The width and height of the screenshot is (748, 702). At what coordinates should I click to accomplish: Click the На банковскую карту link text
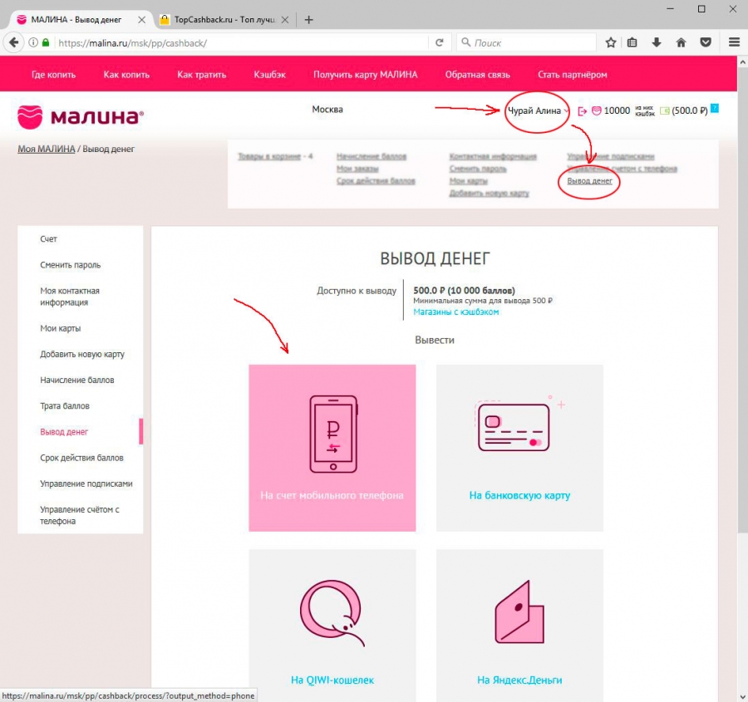519,495
